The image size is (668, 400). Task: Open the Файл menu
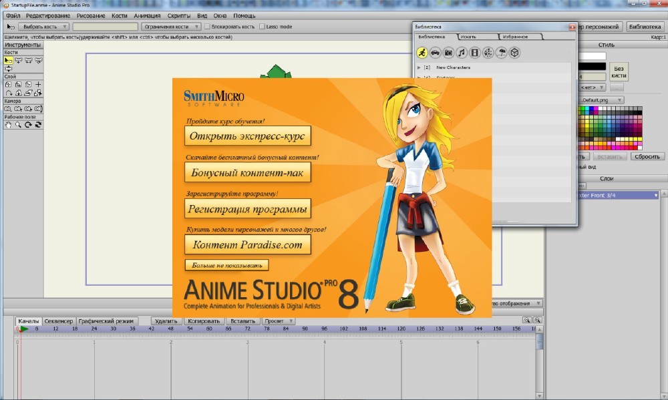pos(13,16)
